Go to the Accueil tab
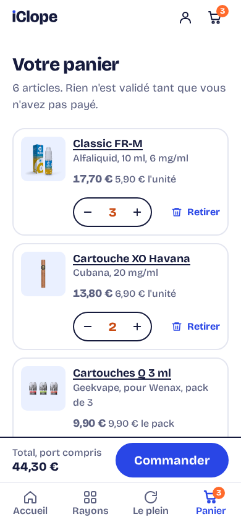 (x=30, y=503)
